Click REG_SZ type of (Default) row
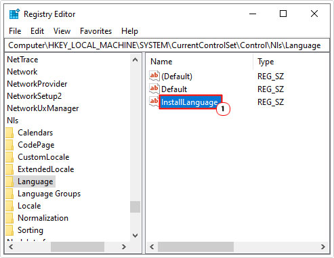This screenshot has width=334, height=258. tap(270, 77)
